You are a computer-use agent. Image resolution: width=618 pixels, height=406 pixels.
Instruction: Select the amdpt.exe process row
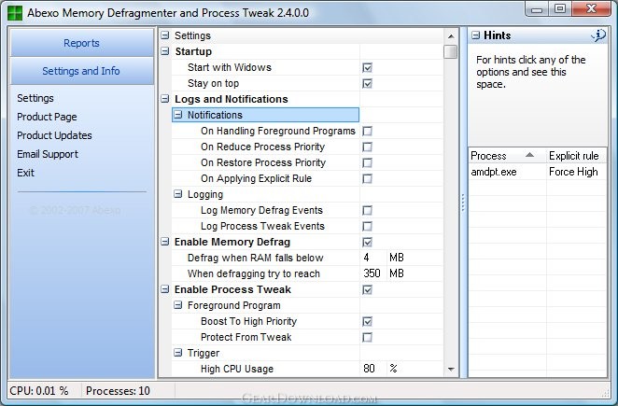click(x=538, y=172)
